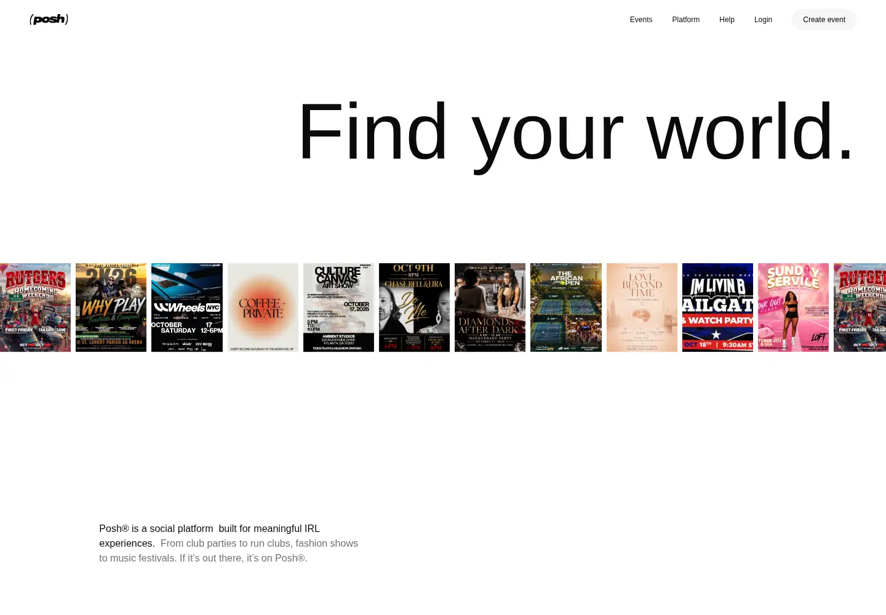Open the Events menu item
The image size is (886, 615).
[x=641, y=20]
